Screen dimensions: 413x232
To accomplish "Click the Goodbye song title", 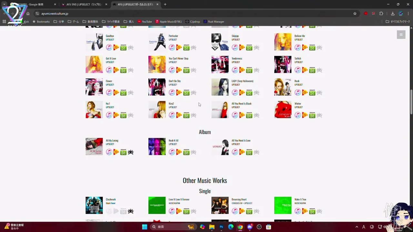I will (110, 36).
